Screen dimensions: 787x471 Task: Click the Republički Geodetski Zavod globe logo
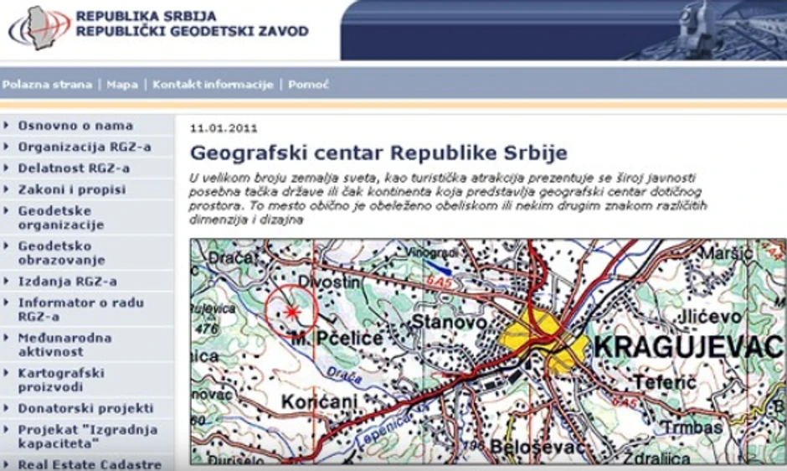click(39, 28)
